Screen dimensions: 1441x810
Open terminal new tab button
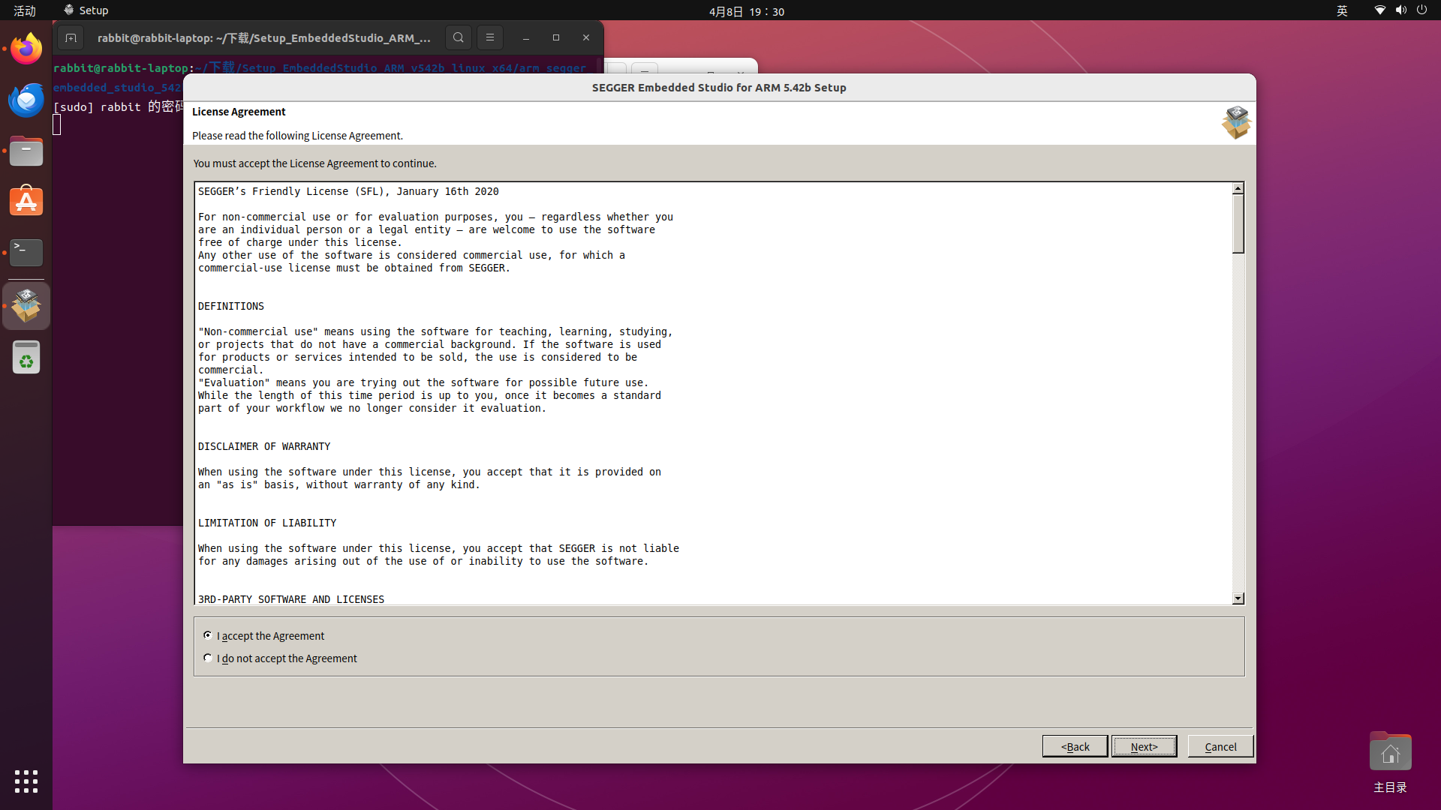(x=71, y=37)
